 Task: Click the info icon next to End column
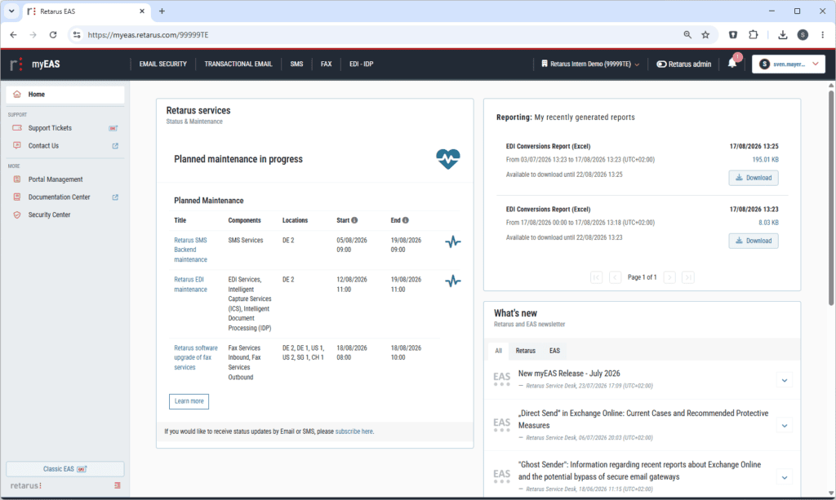point(406,220)
